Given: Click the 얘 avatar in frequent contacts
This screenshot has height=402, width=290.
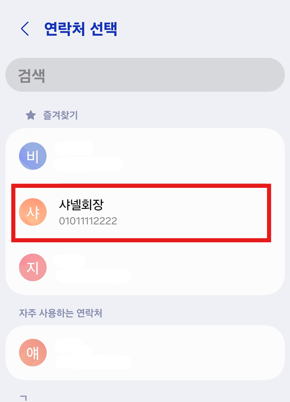Looking at the screenshot, I should (x=32, y=351).
